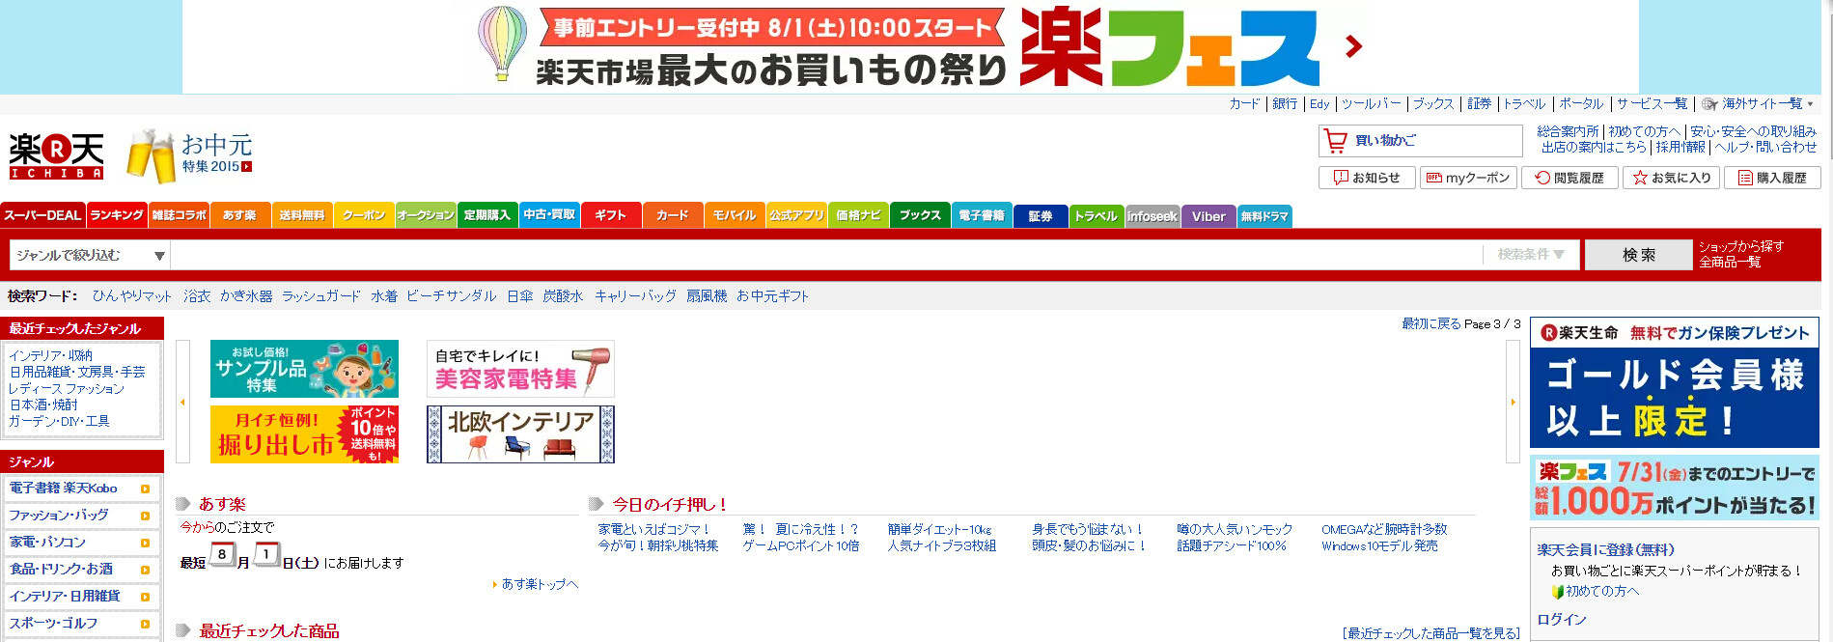Click 全商品一覧 link

coord(1730,262)
